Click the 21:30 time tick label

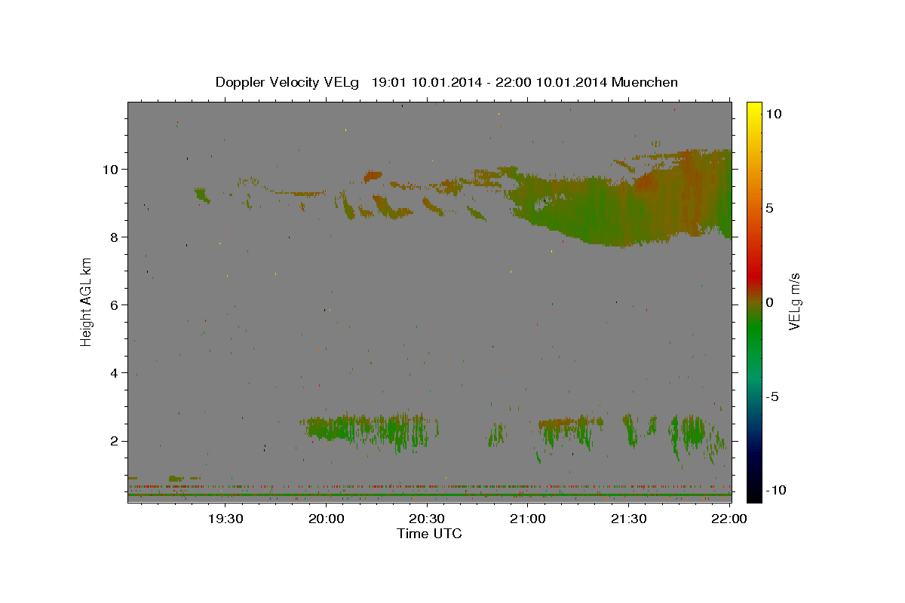pos(628,519)
